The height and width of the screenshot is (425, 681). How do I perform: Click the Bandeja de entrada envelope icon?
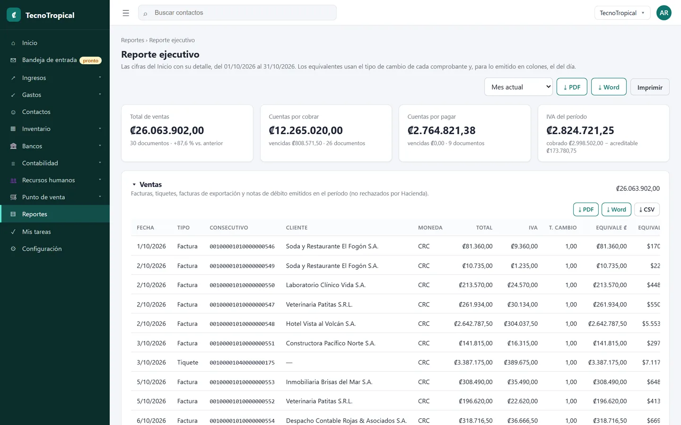pos(13,60)
